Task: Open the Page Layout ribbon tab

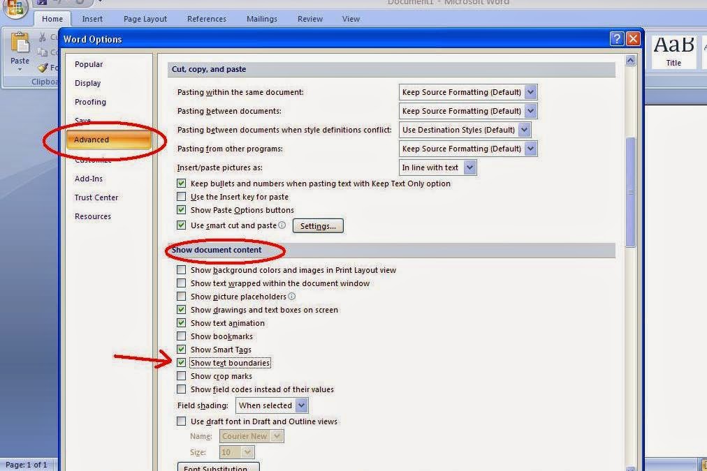Action: click(145, 19)
